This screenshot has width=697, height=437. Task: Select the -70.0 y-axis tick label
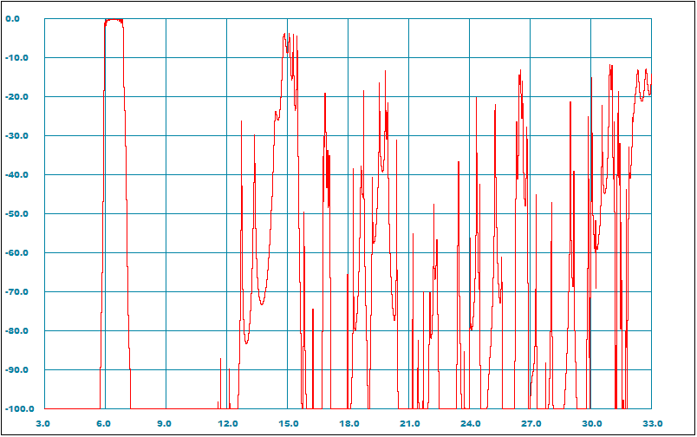pos(19,292)
